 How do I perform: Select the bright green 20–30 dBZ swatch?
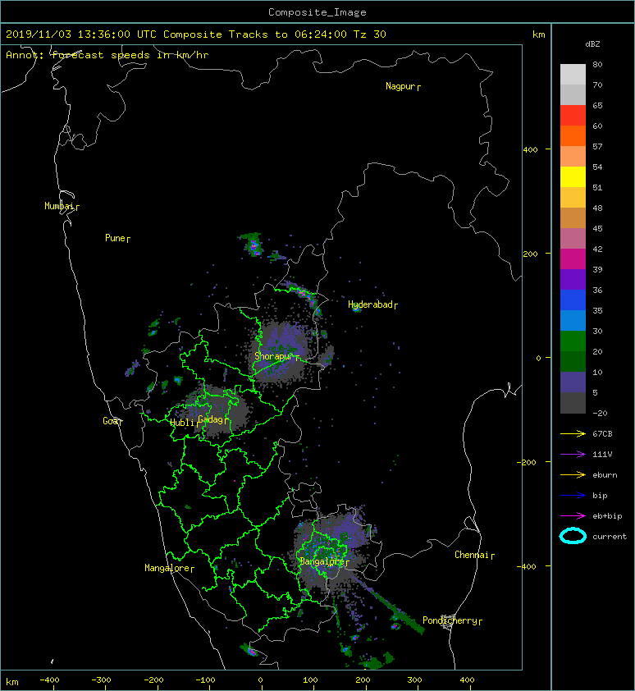pos(573,341)
